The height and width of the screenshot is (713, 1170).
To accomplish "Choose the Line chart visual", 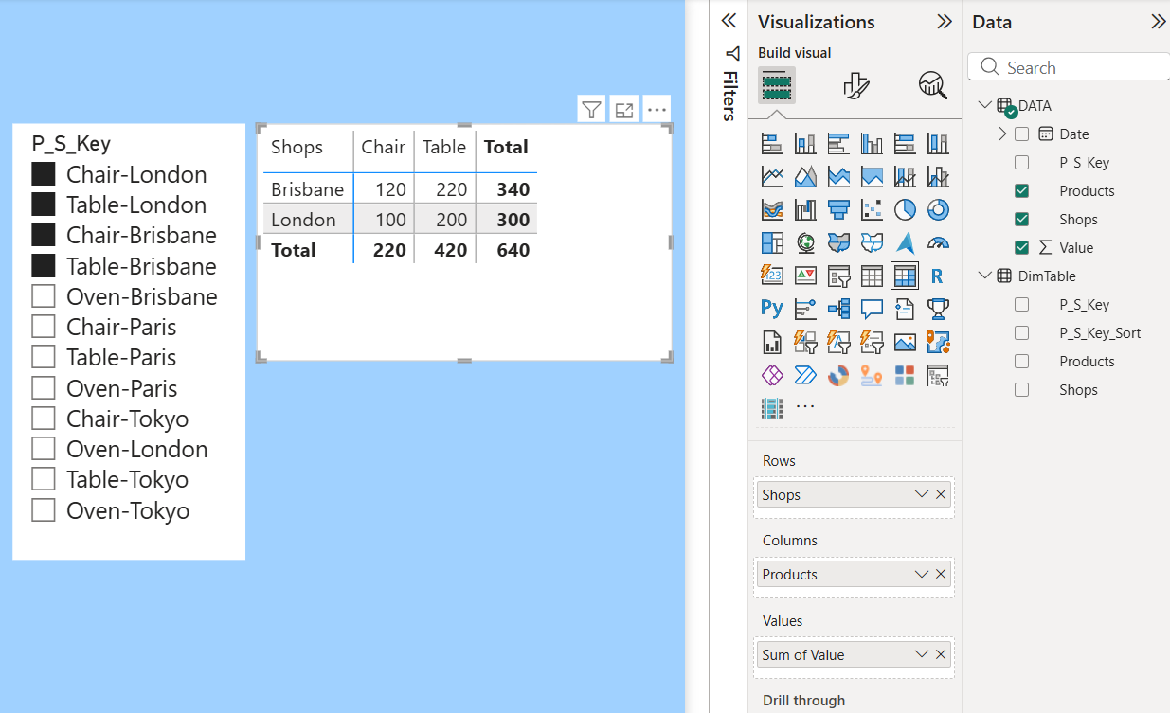I will pos(772,177).
